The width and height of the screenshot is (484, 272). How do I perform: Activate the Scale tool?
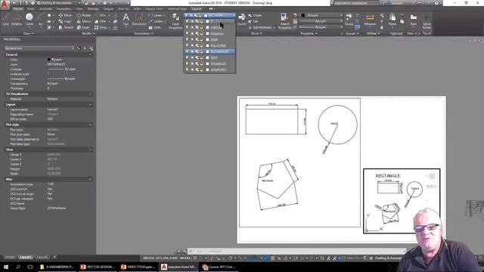point(82,27)
